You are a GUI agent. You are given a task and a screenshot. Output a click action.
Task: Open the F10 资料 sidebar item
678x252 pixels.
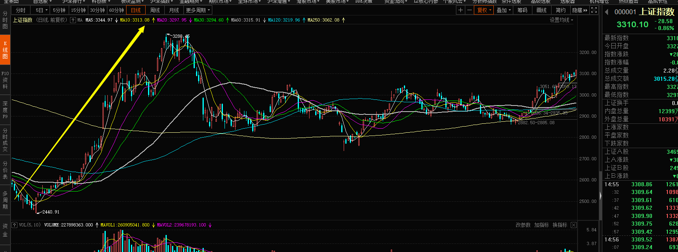(5, 80)
